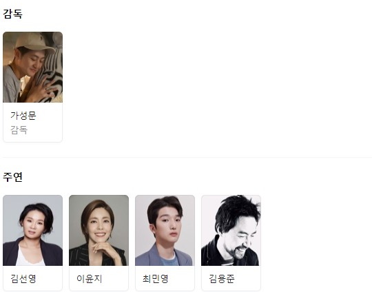372x292 pixels.
Task: Open 이윤지's portrait thumbnail
Action: pos(99,230)
